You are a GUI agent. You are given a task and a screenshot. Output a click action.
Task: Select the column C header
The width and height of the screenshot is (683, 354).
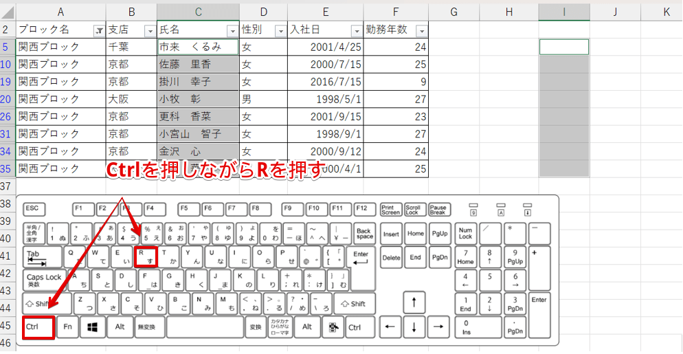point(198,12)
